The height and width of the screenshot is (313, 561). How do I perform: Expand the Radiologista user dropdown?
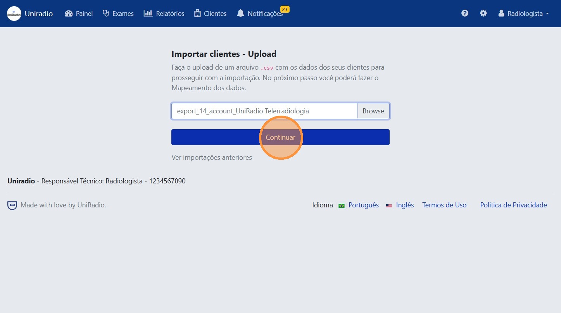pos(524,14)
